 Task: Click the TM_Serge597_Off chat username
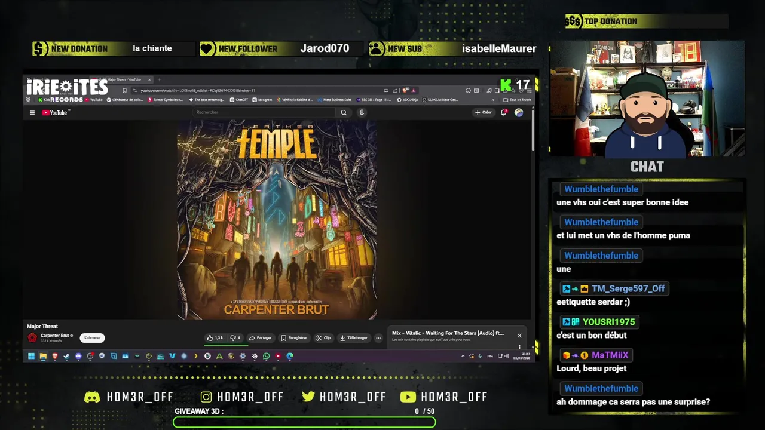628,288
